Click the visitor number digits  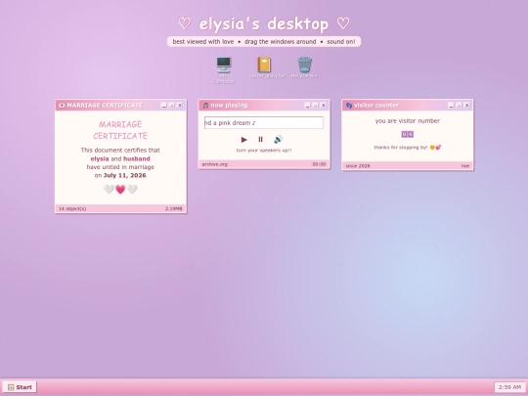pyautogui.click(x=407, y=134)
